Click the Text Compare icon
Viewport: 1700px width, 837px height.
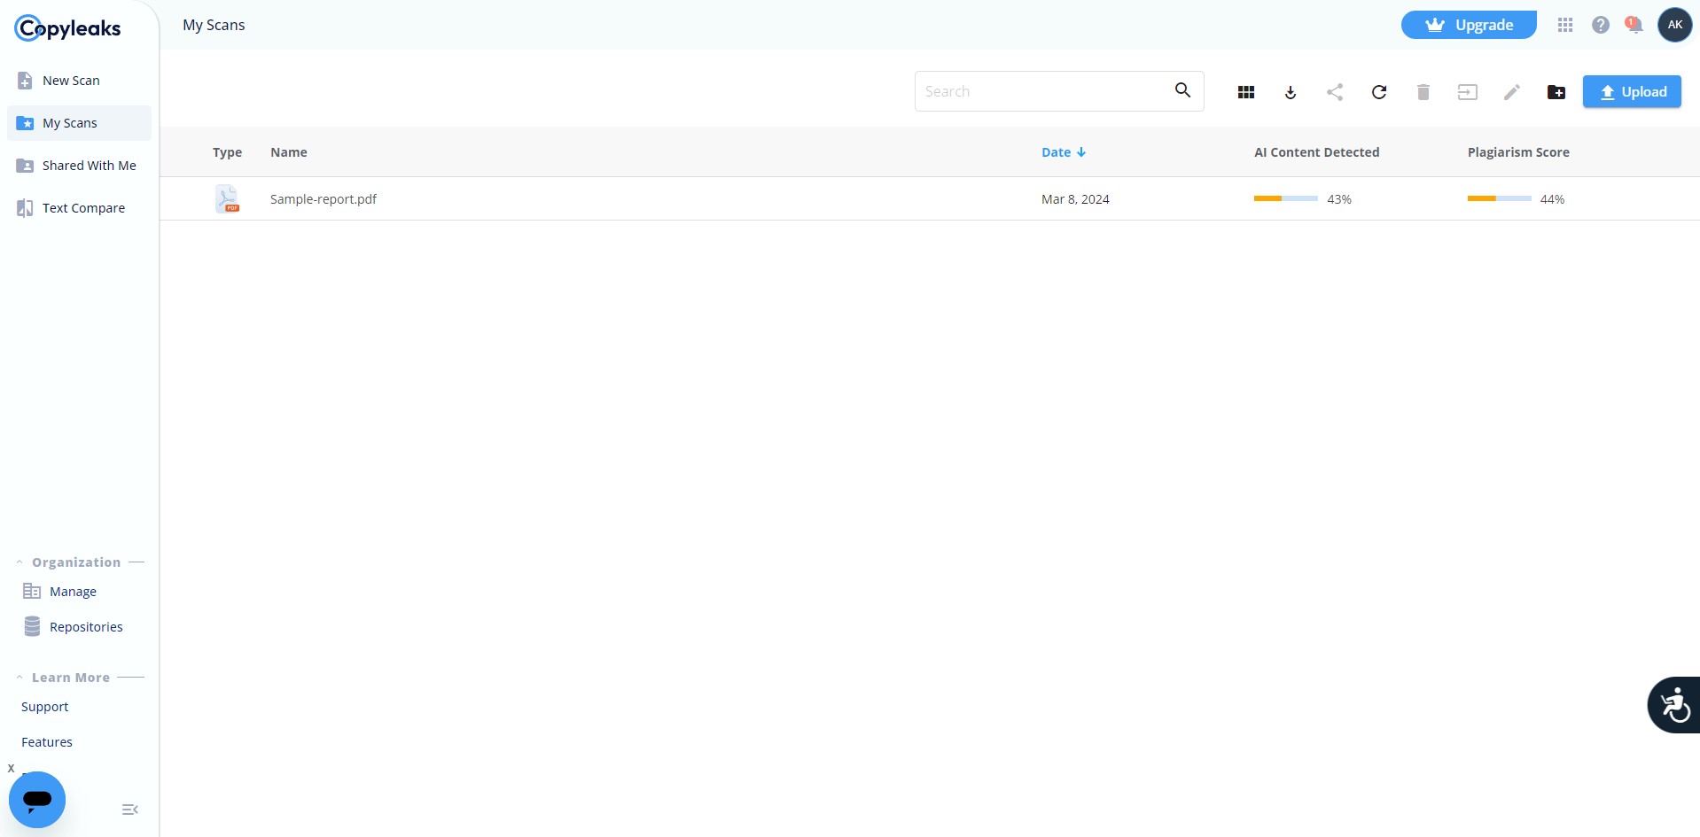pos(25,208)
